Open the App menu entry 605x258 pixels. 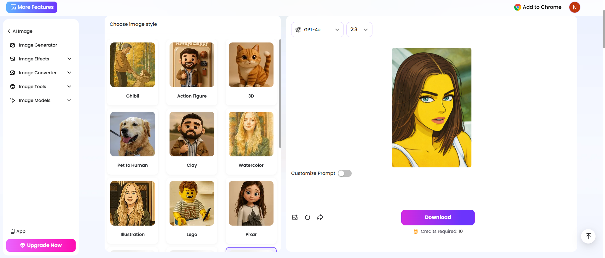(x=18, y=231)
